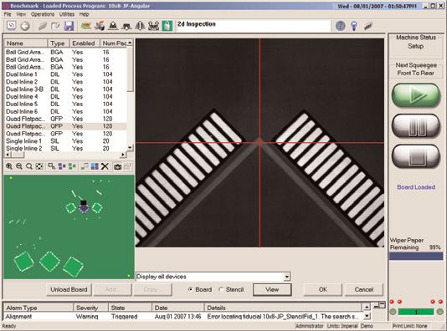
Task: Open the Display all devices dropdown
Action: tap(286, 277)
